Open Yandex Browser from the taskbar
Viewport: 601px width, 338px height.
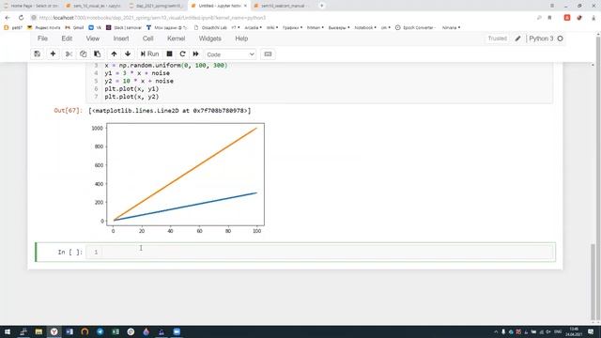[54, 331]
